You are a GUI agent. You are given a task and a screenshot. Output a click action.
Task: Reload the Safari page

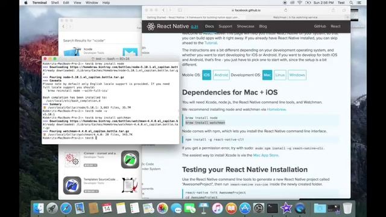pyautogui.click(x=285, y=10)
